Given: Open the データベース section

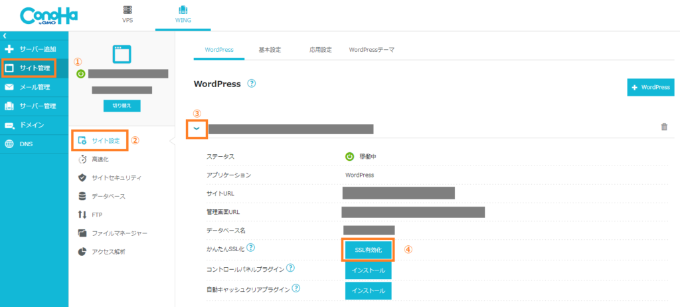Looking at the screenshot, I should (102, 196).
